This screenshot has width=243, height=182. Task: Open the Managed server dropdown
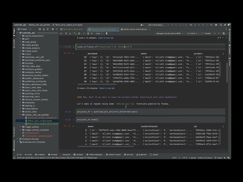[x=170, y=33]
